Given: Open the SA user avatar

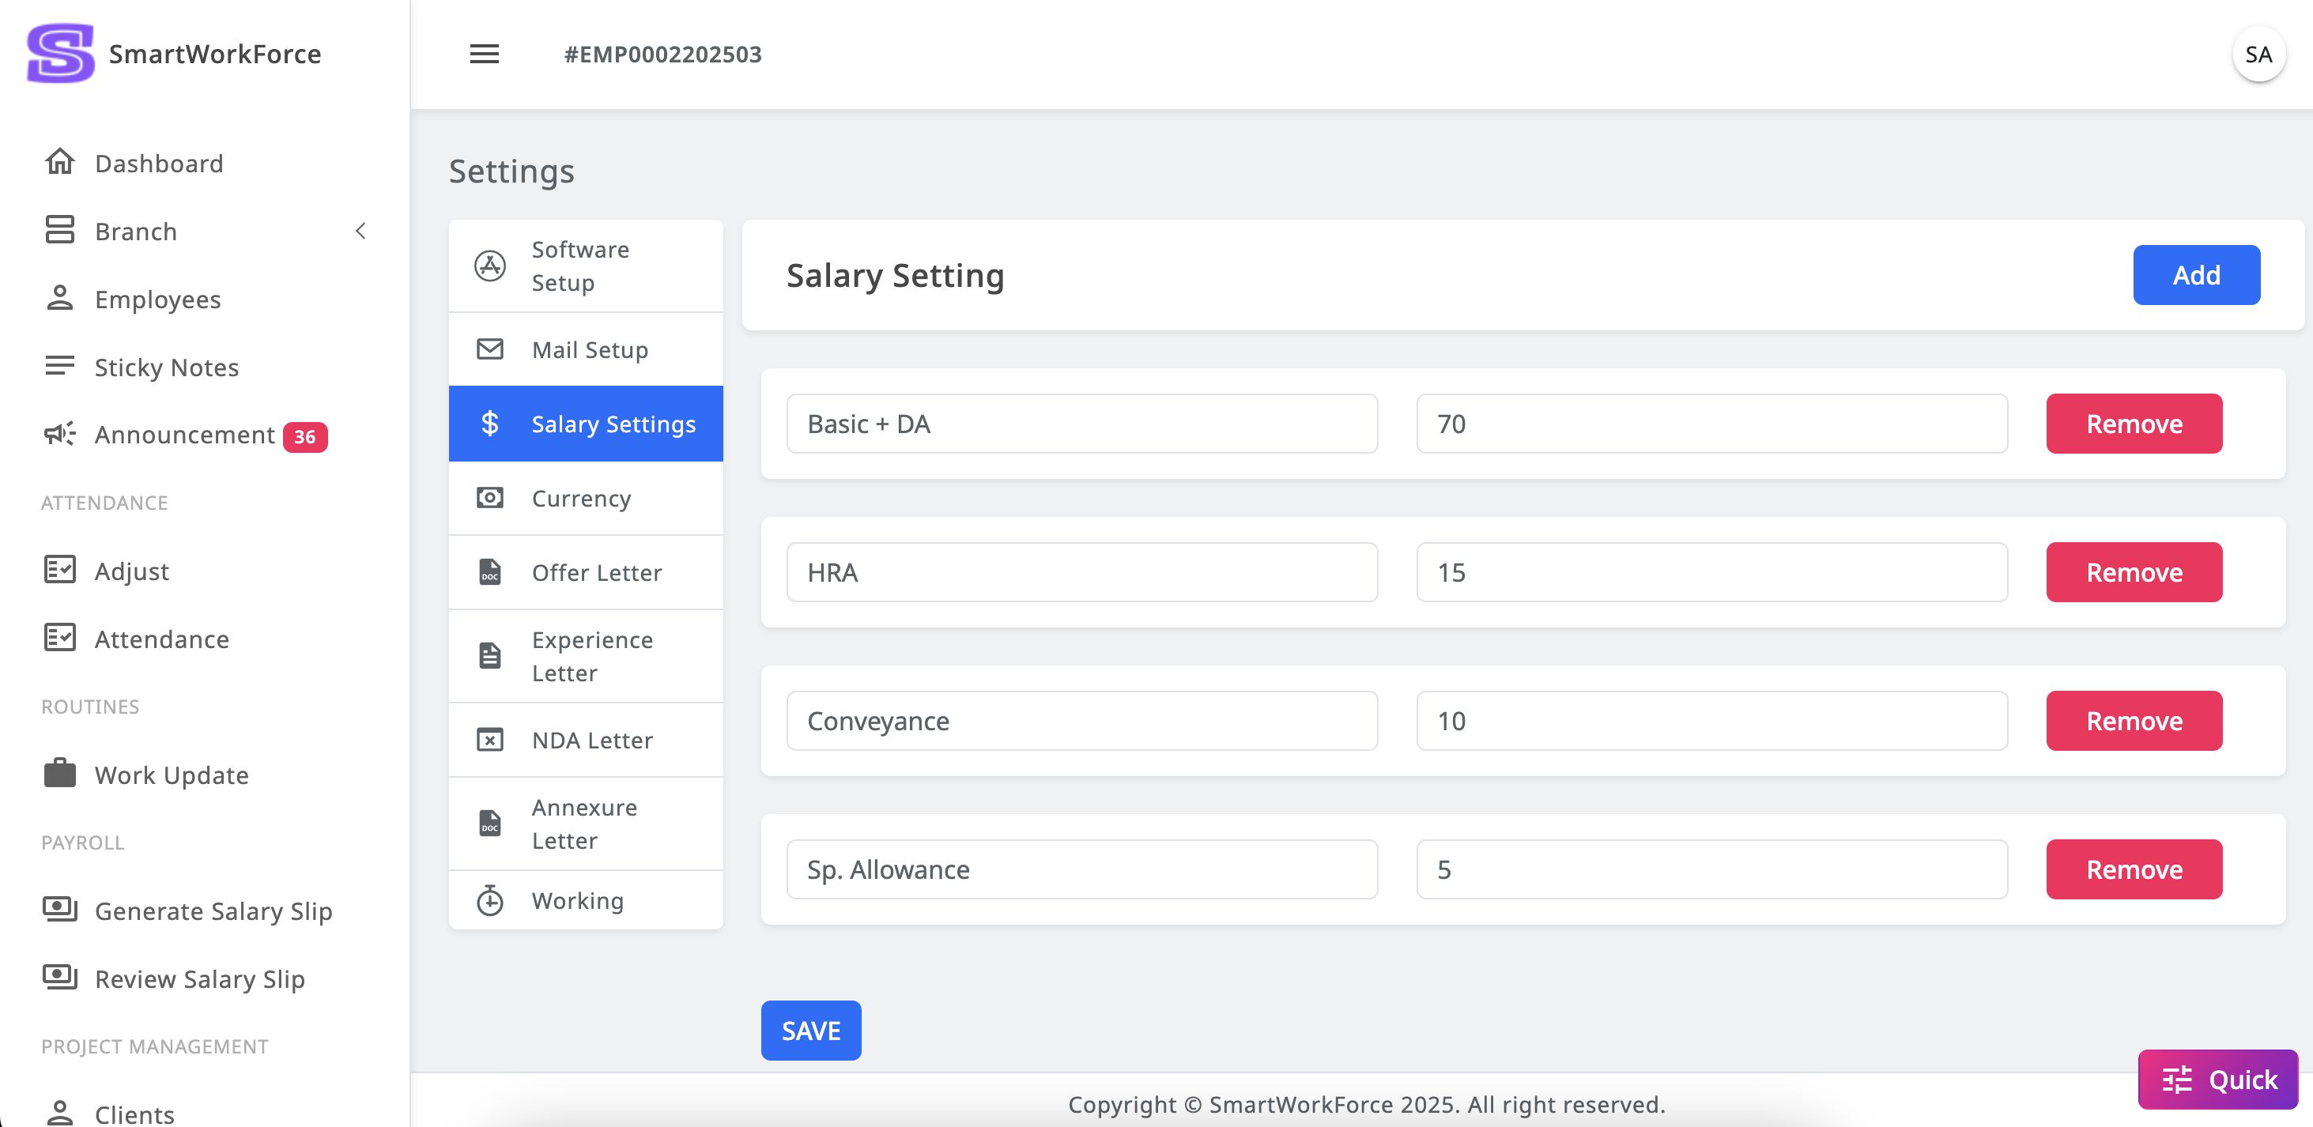Looking at the screenshot, I should (x=2258, y=55).
